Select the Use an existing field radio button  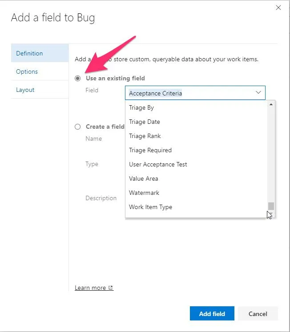click(78, 78)
